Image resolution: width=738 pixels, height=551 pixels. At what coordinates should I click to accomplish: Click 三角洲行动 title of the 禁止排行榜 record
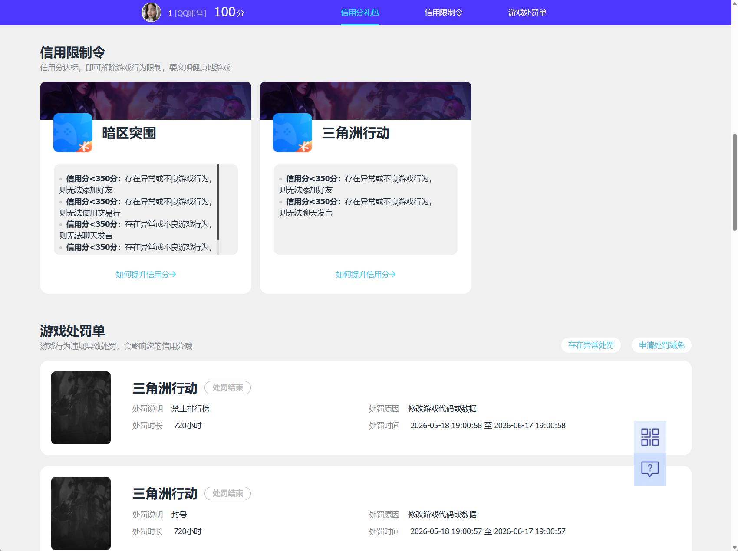click(165, 387)
